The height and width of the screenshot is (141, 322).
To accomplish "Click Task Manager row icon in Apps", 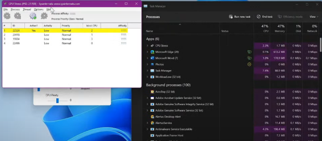I will click(152, 71).
